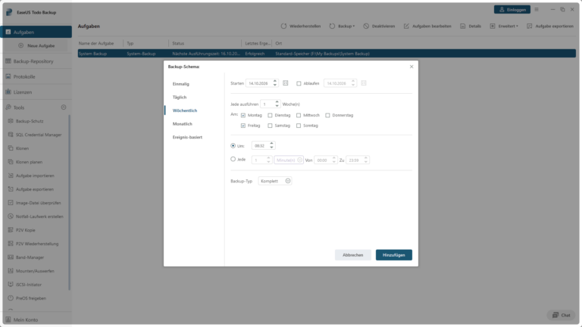Expand the Erweitert toolbar dropdown
The width and height of the screenshot is (582, 327).
[517, 26]
